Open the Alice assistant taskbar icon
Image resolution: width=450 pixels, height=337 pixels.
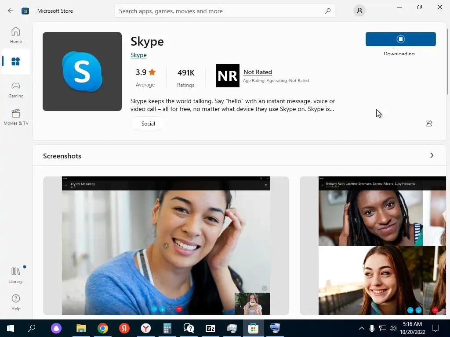[56, 328]
